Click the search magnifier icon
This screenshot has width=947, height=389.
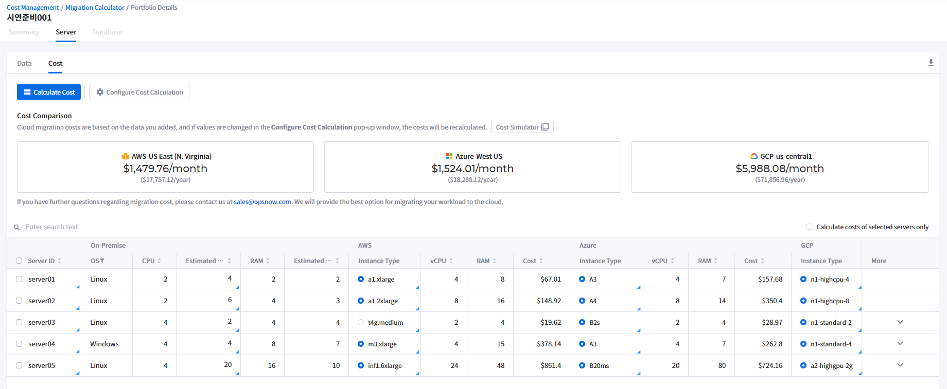pyautogui.click(x=17, y=227)
